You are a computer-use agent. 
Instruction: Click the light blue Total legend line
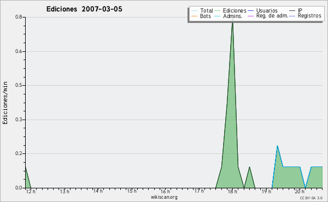[x=194, y=11]
